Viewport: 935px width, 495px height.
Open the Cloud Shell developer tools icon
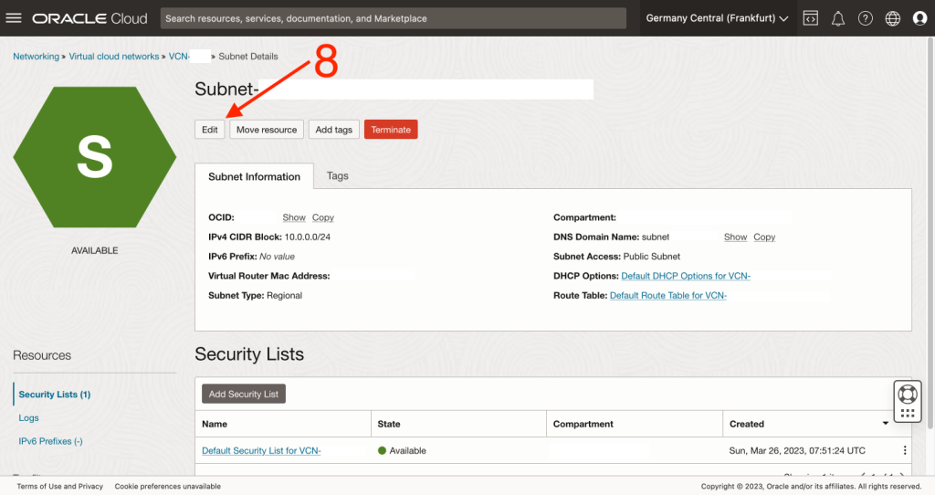tap(810, 18)
